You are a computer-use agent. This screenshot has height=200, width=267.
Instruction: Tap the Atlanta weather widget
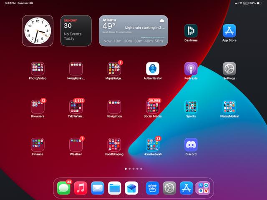133,30
